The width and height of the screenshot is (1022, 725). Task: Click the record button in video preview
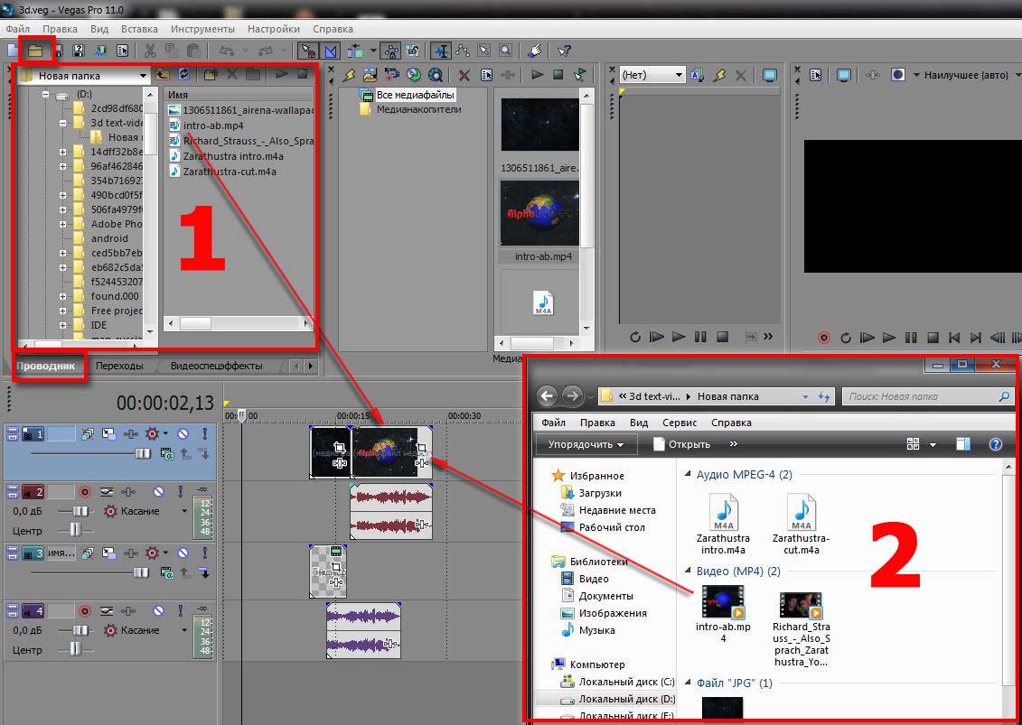click(823, 338)
